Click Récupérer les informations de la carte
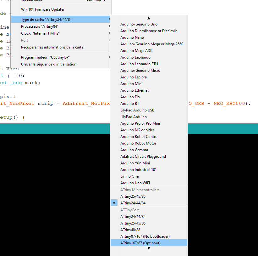Viewport: 258px width, 256px height. coord(61,47)
